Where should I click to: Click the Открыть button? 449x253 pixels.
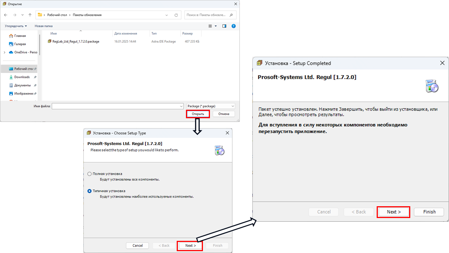(198, 114)
